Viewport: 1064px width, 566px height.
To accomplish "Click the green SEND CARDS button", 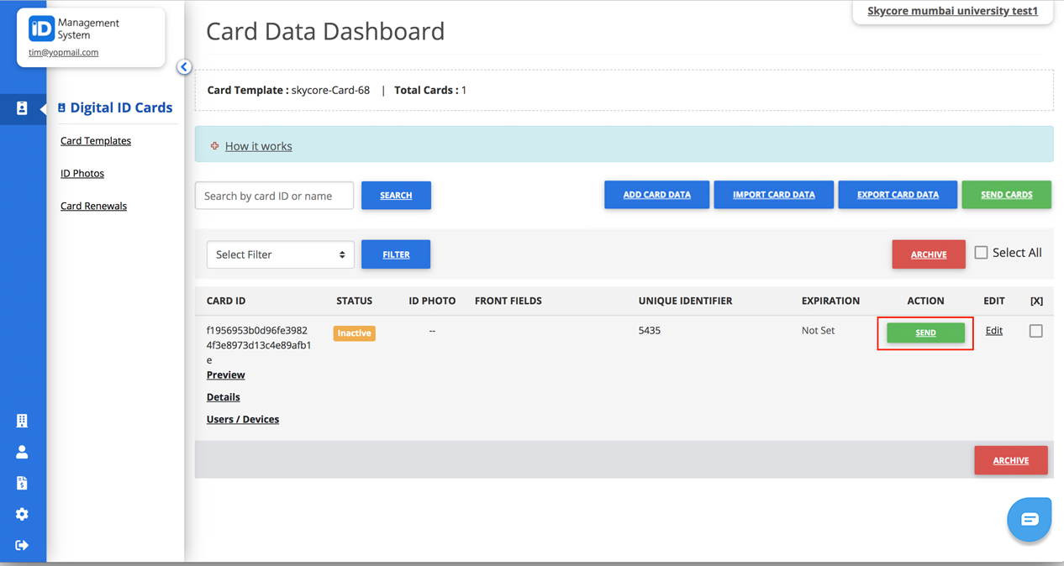I will click(1007, 195).
